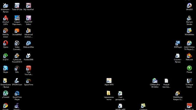Select the HAL icon

(x=17, y=68)
